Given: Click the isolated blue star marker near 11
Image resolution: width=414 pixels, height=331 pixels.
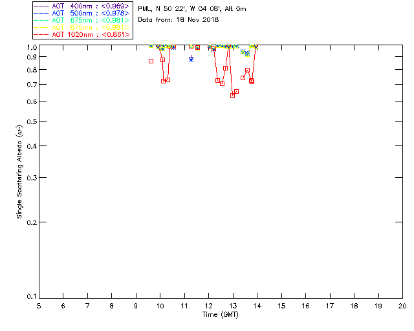Looking at the screenshot, I should (191, 59).
